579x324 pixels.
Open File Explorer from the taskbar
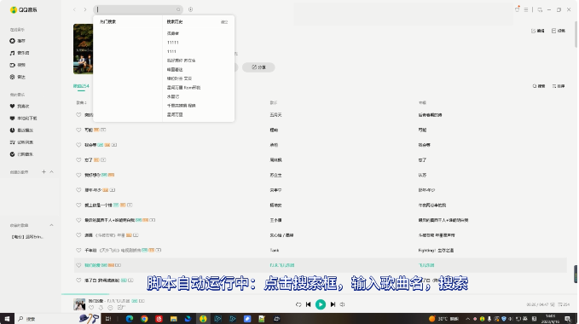coord(174,319)
